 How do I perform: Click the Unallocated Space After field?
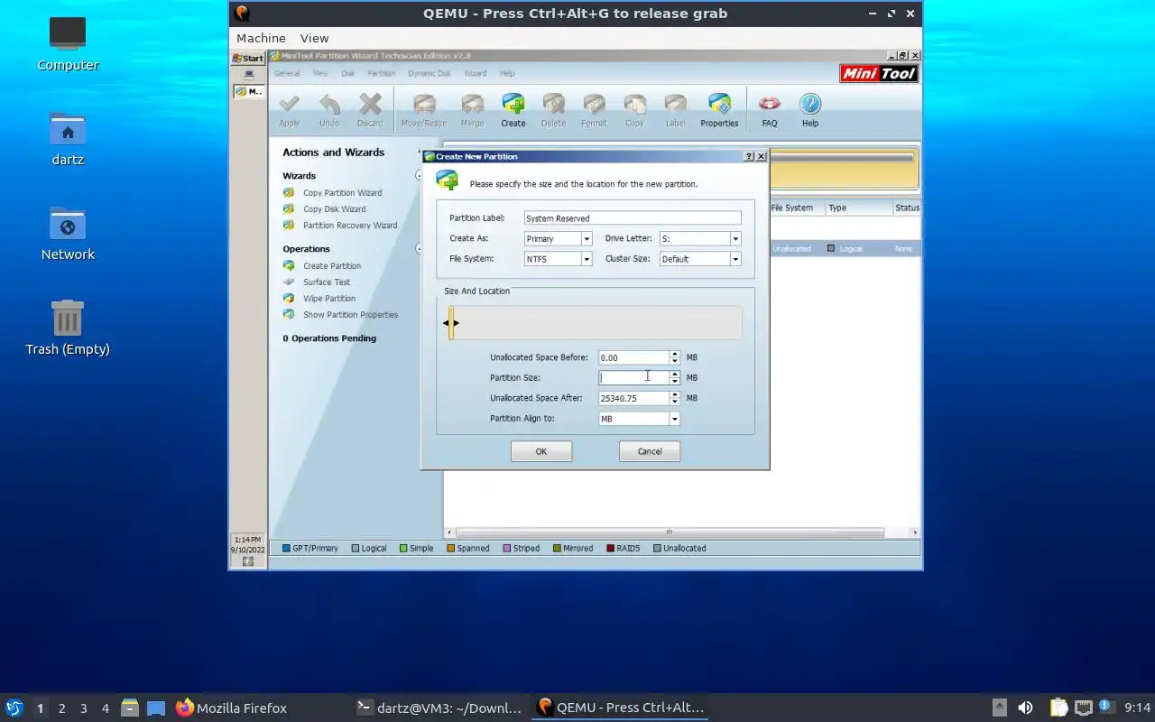(633, 398)
